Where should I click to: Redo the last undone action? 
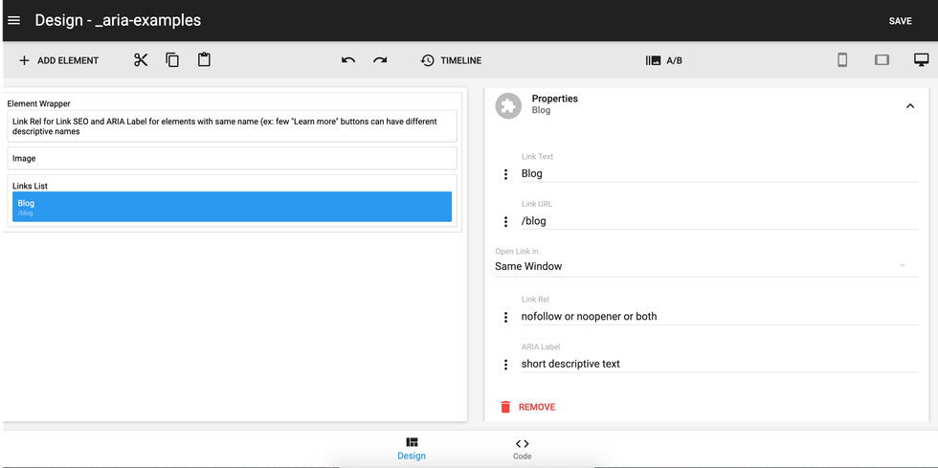click(x=380, y=60)
